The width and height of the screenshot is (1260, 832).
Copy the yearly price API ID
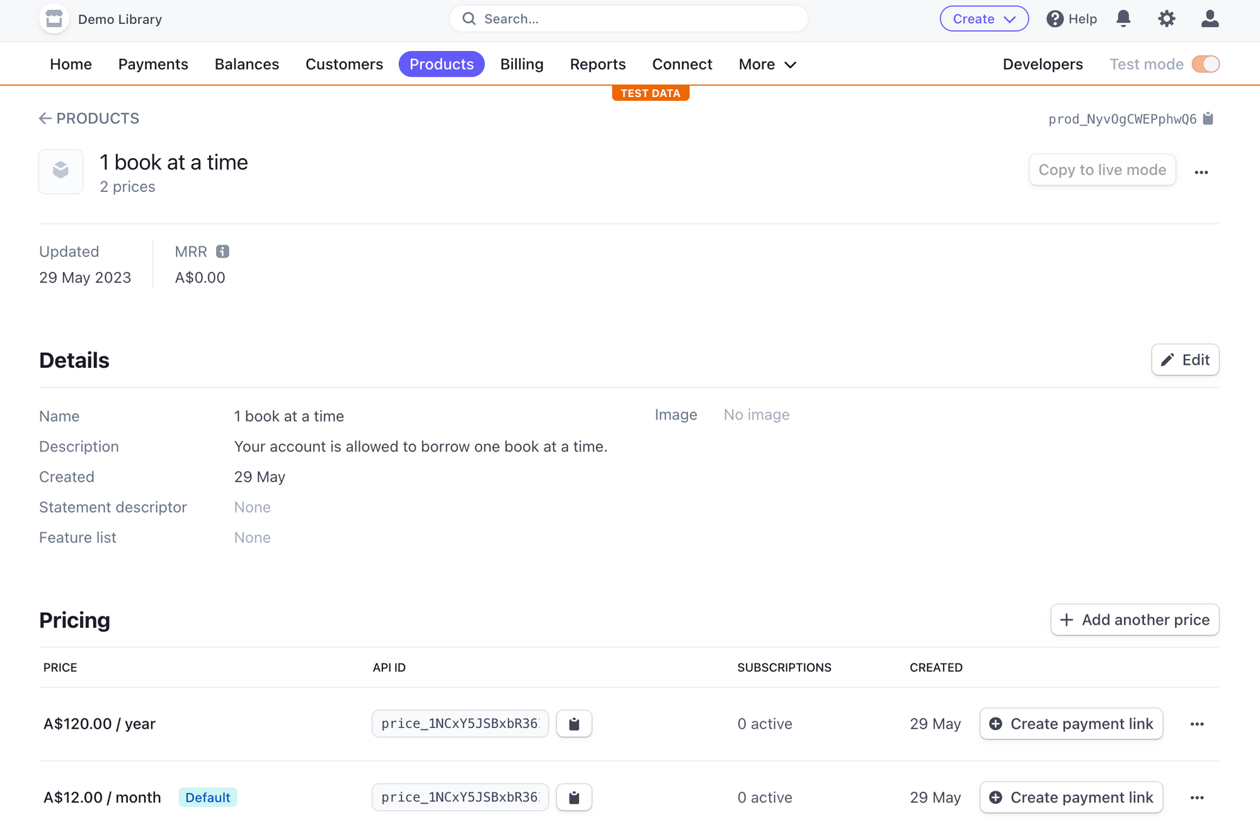pyautogui.click(x=574, y=724)
